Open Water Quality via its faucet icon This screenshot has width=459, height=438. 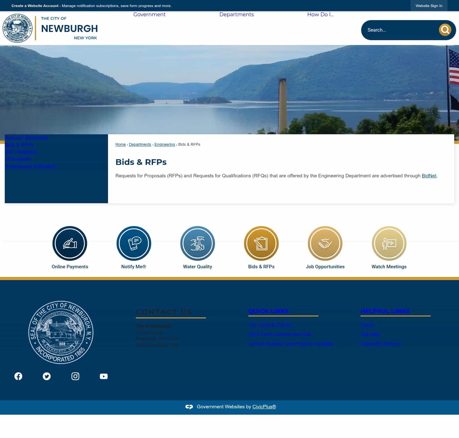tap(197, 243)
